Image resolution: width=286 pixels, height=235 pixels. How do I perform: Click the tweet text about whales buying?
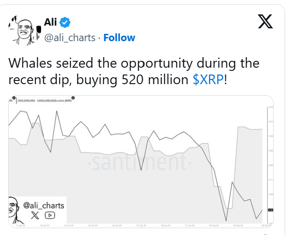coord(133,71)
